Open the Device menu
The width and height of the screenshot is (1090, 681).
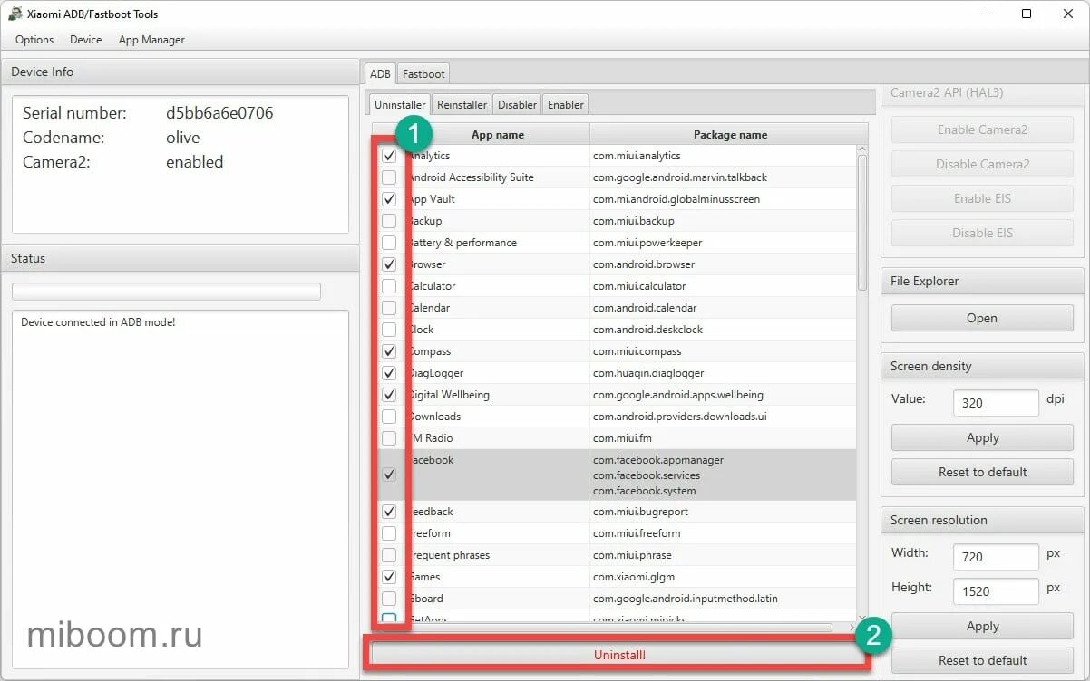point(86,40)
